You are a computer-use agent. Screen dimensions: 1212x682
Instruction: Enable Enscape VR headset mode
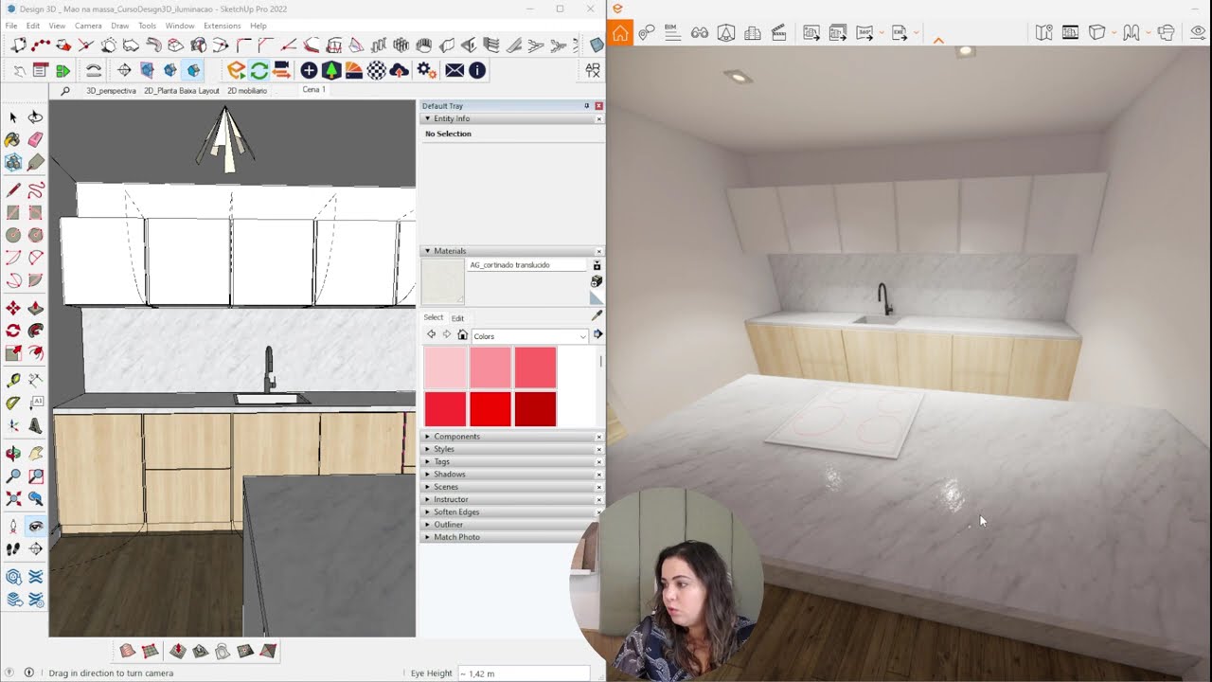pos(1166,32)
